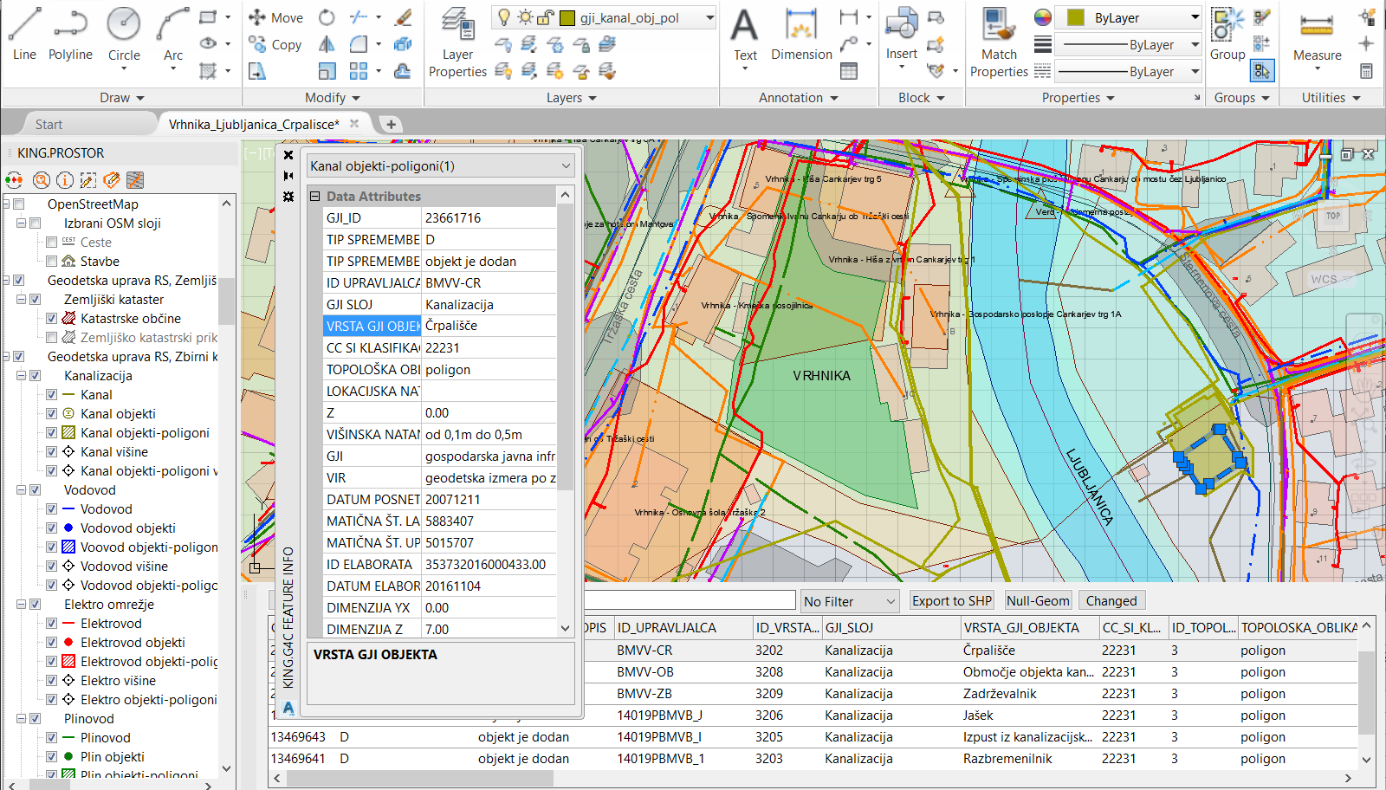The image size is (1386, 790).
Task: Open Match Properties tool
Action: click(x=999, y=42)
